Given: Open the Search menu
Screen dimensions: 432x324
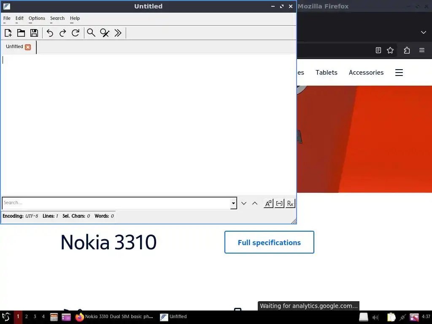Looking at the screenshot, I should point(57,18).
